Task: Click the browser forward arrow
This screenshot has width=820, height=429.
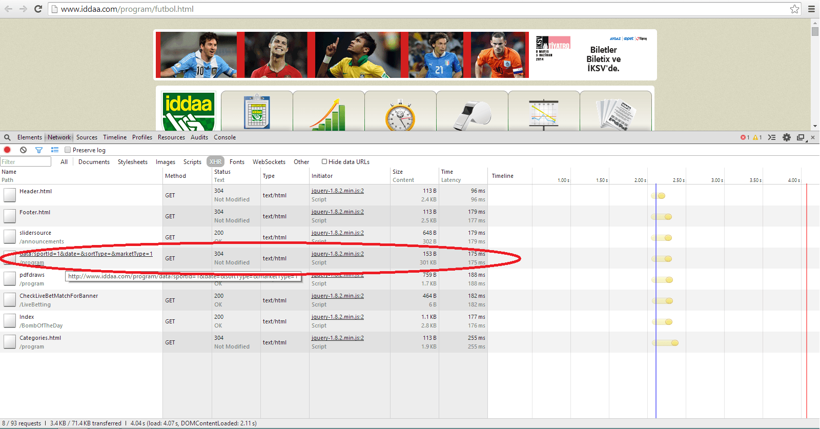Action: click(24, 9)
